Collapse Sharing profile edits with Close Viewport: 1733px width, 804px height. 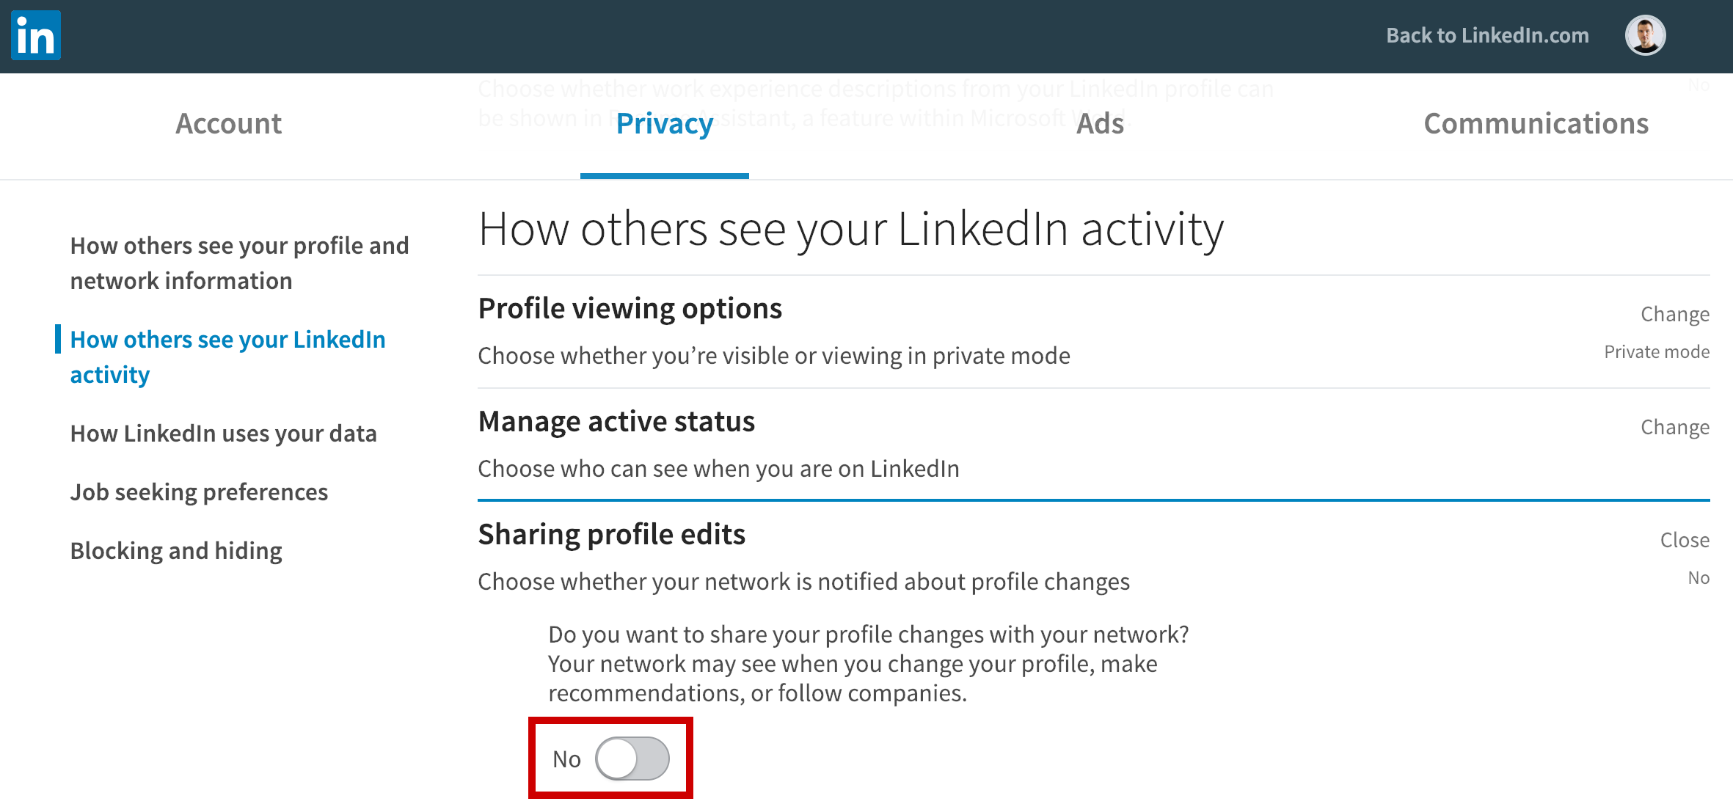coord(1684,540)
